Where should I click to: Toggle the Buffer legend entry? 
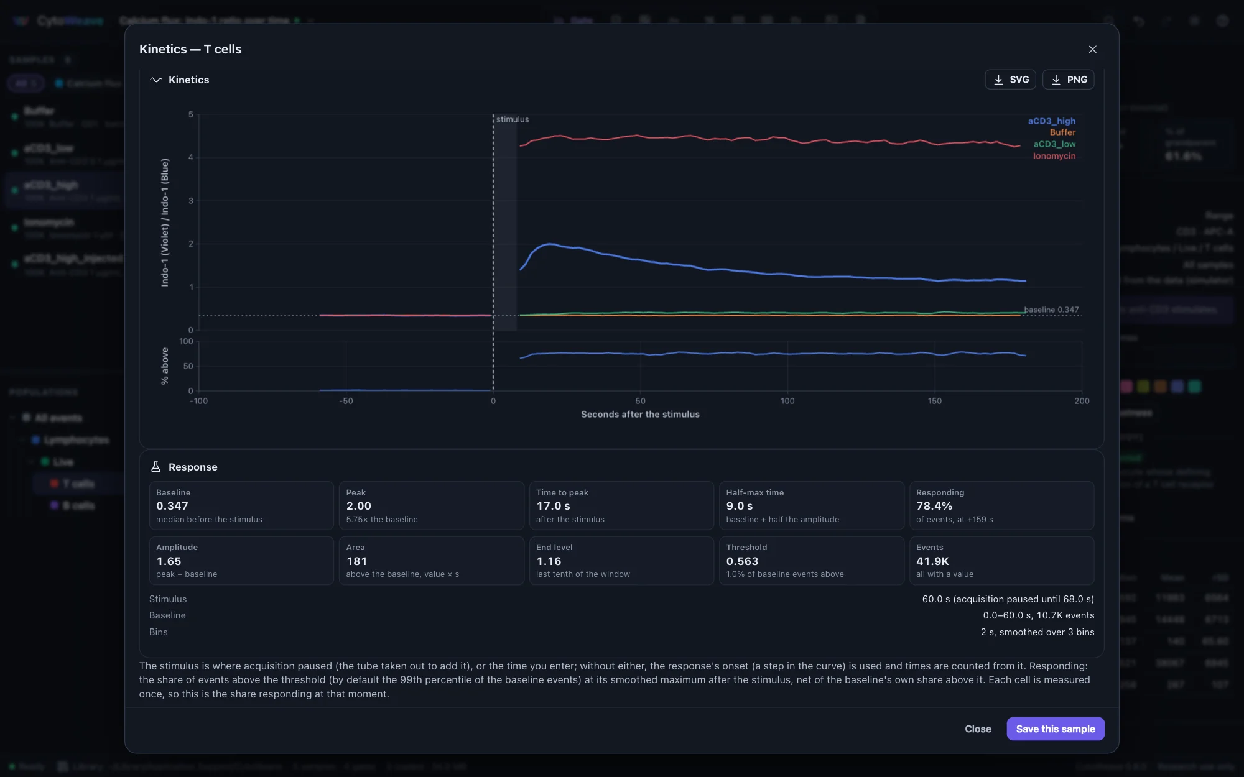(x=1062, y=132)
